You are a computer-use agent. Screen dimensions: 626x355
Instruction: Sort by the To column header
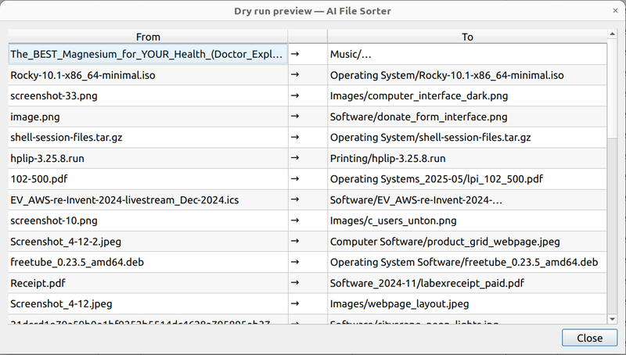[467, 37]
